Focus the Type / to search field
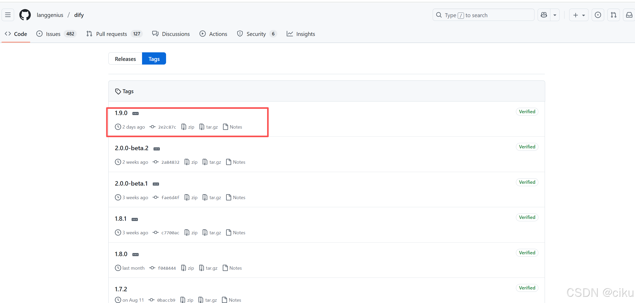Viewport: 635px width, 303px height. tap(483, 15)
